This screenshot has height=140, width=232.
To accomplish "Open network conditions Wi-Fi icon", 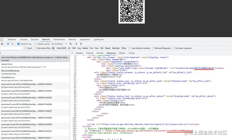I will point(70,44).
